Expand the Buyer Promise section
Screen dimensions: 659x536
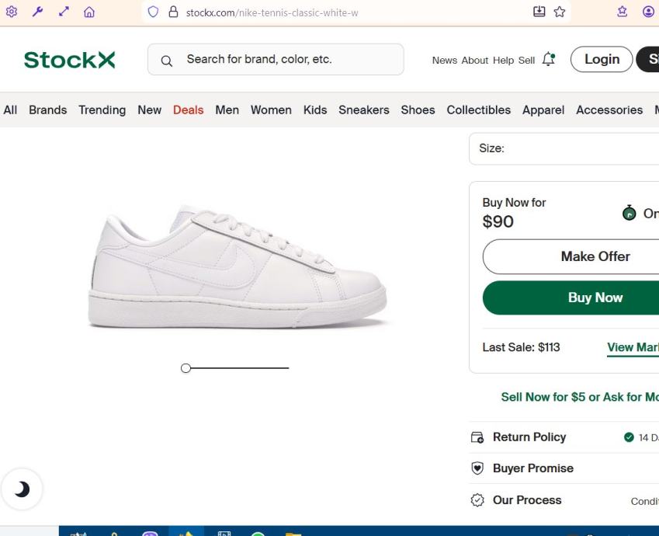point(532,468)
